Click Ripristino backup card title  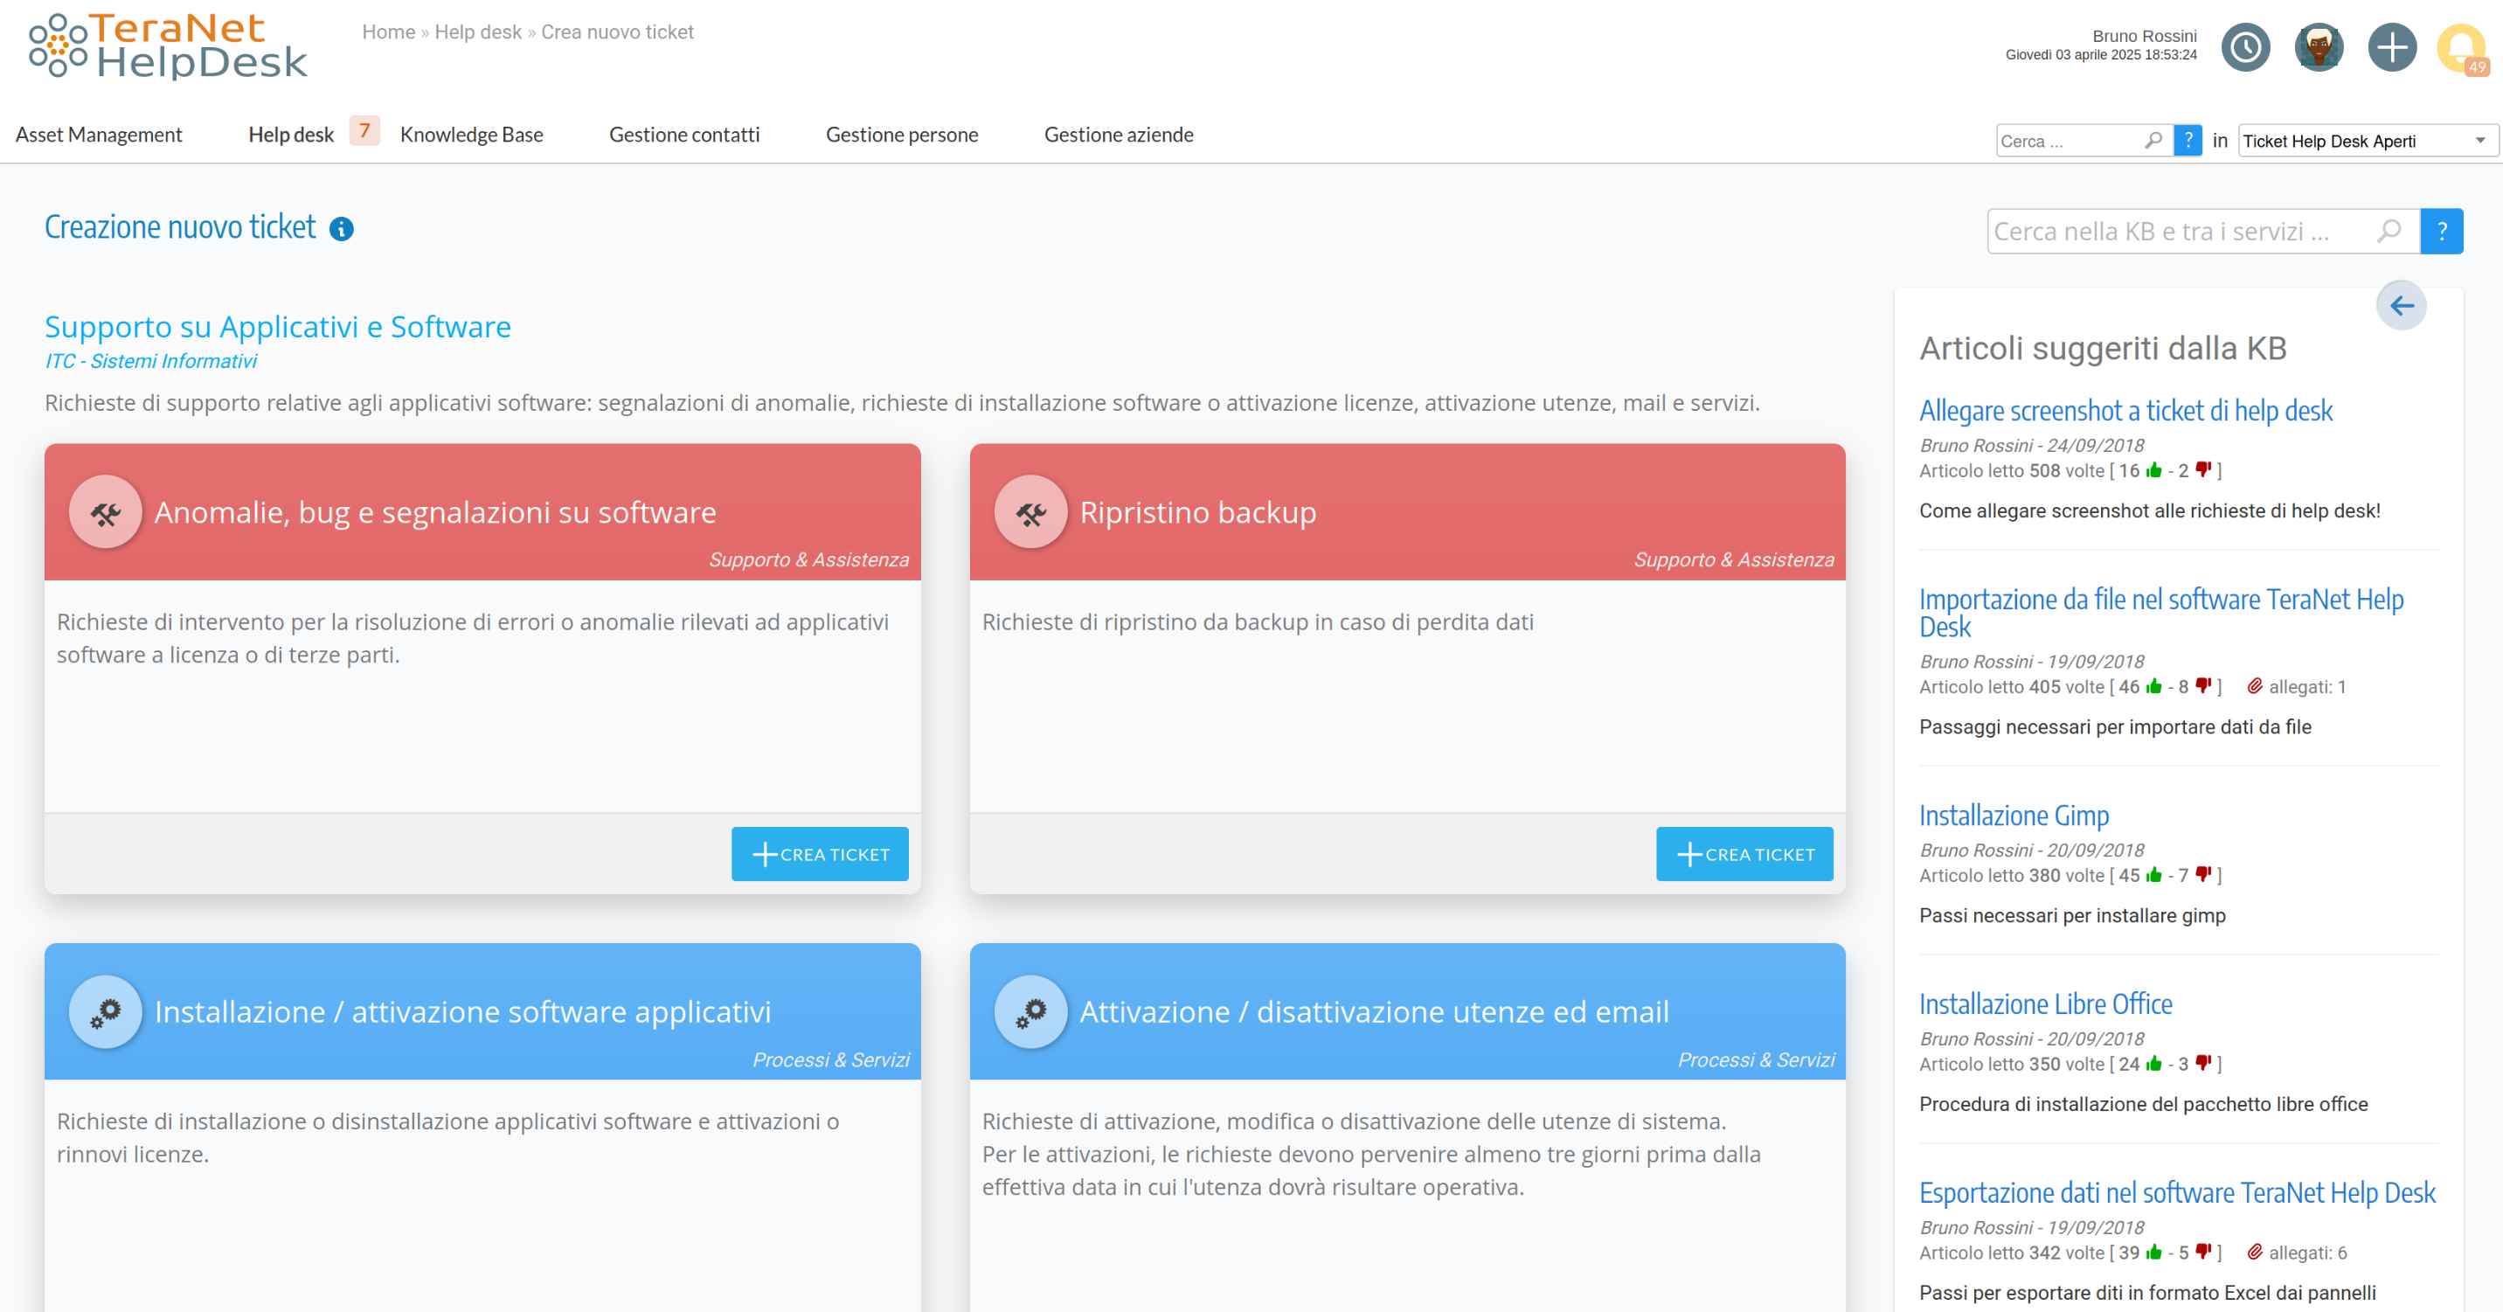pyautogui.click(x=1197, y=512)
